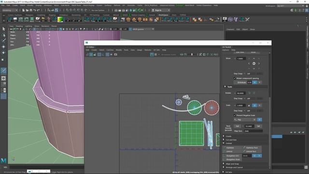Click the New Scene icon in the status line
This screenshot has width=309, height=174.
(24, 10)
